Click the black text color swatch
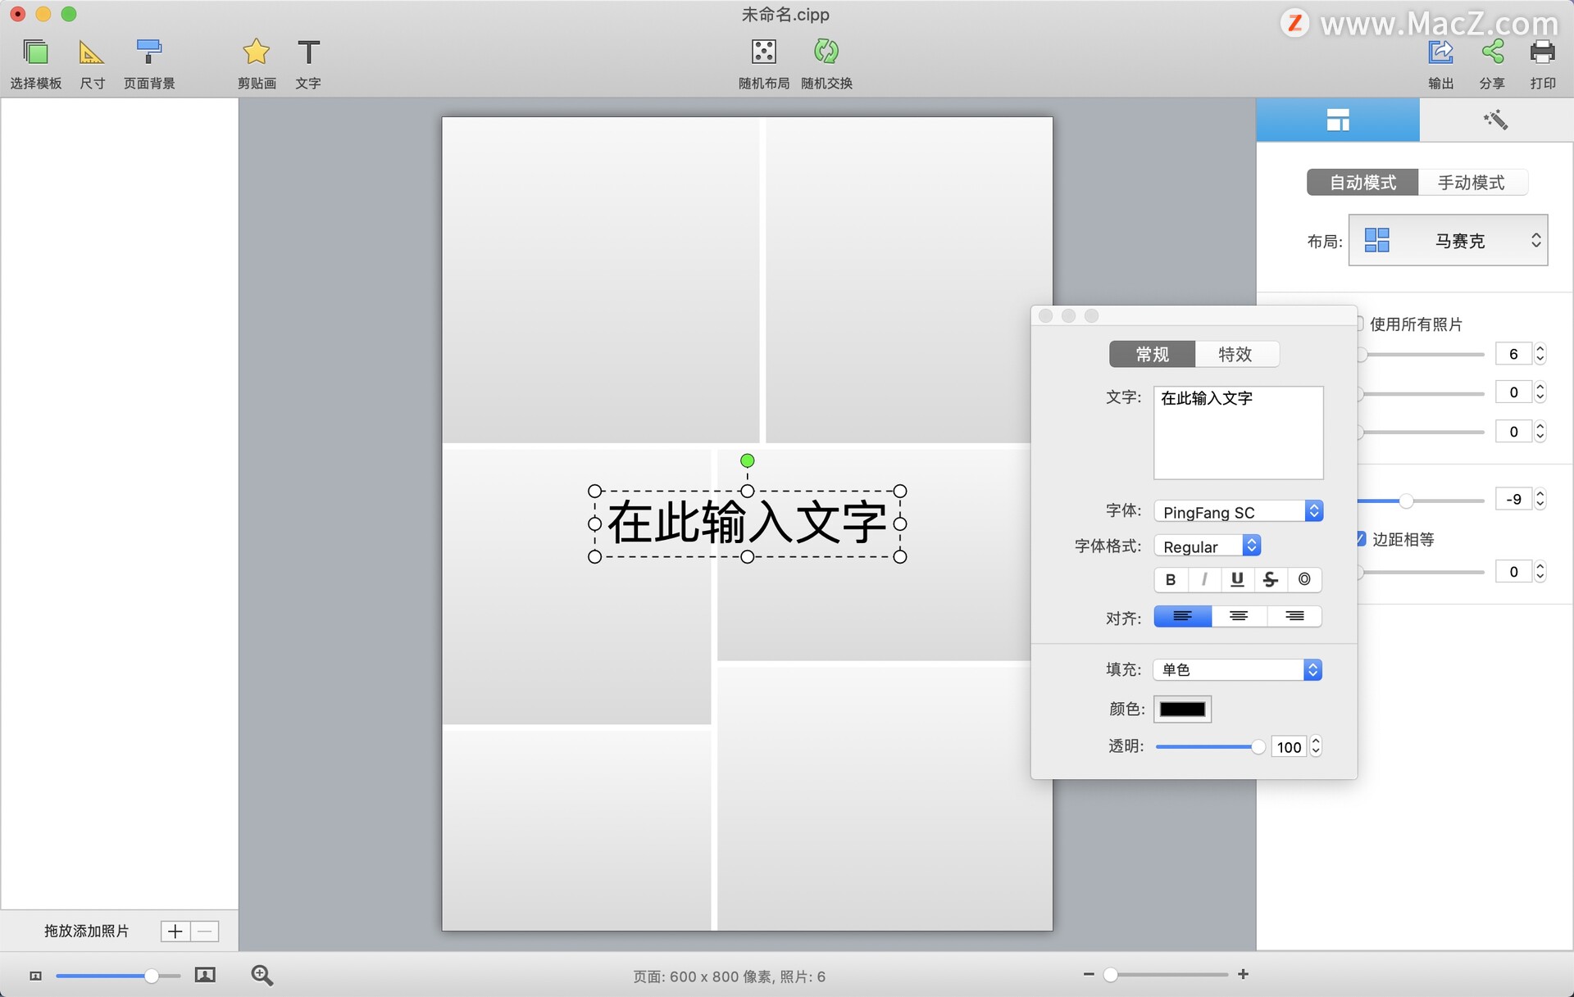 pyautogui.click(x=1182, y=709)
